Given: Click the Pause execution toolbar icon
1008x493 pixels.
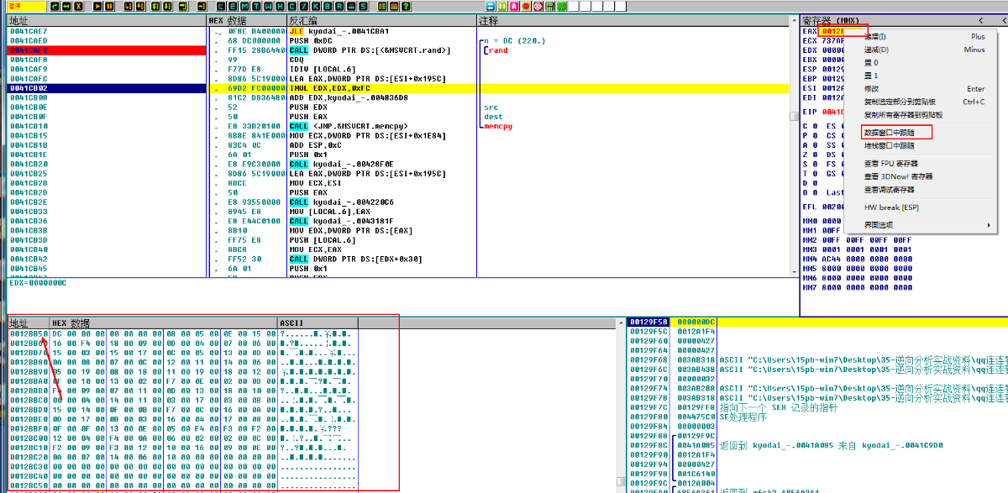Looking at the screenshot, I should (x=109, y=6).
